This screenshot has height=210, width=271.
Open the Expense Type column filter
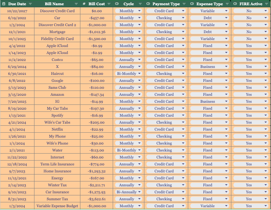227,4
